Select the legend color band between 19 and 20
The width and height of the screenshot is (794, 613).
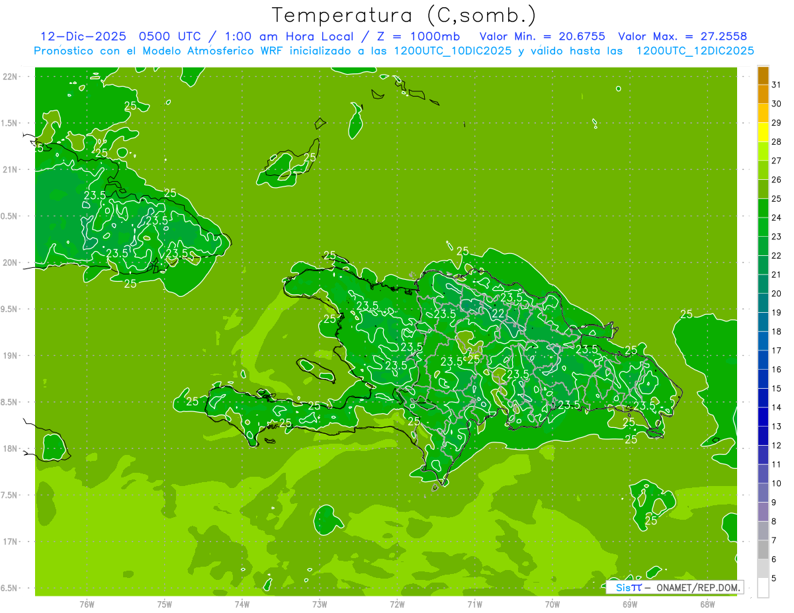[763, 303]
